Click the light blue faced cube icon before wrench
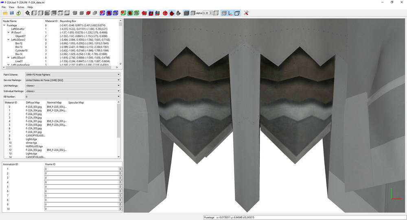This screenshot has height=220, width=407. (x=237, y=13)
